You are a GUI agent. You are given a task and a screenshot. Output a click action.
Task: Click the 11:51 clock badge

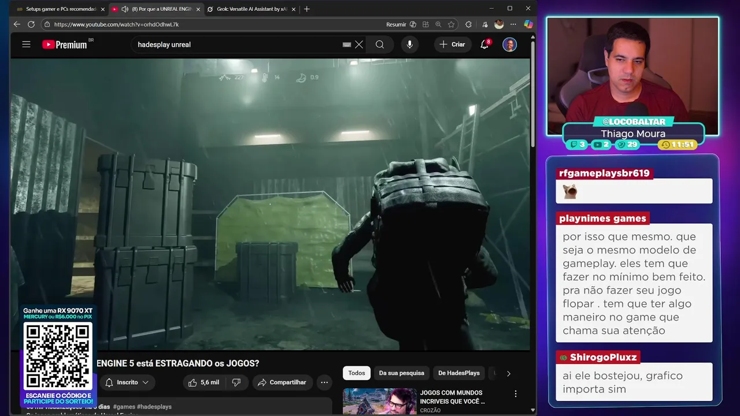[x=678, y=144]
